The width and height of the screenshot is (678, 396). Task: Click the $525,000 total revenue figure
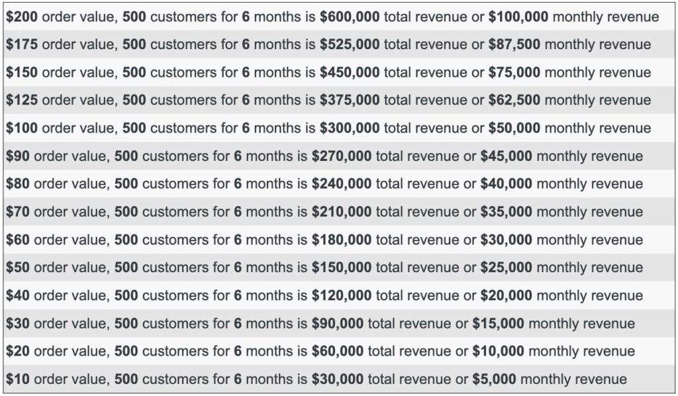[350, 44]
